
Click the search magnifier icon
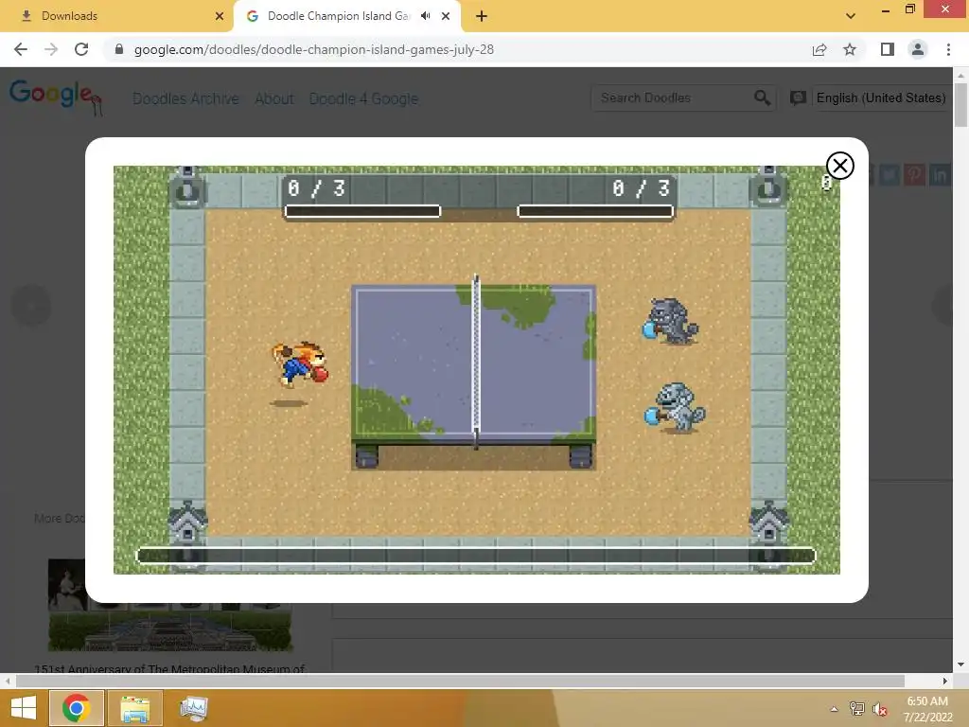coord(762,98)
